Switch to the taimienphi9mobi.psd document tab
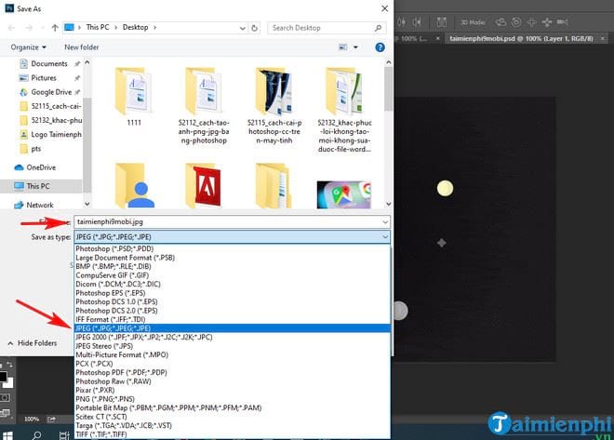The width and height of the screenshot is (614, 440). click(x=521, y=39)
